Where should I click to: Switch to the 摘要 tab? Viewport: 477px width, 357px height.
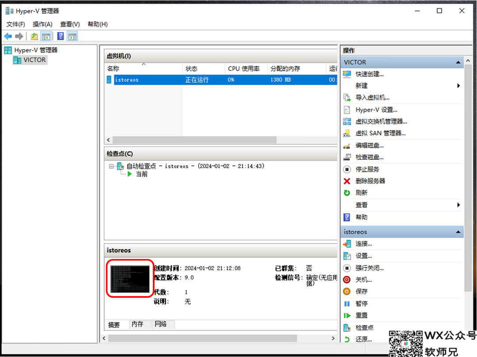[x=114, y=325]
